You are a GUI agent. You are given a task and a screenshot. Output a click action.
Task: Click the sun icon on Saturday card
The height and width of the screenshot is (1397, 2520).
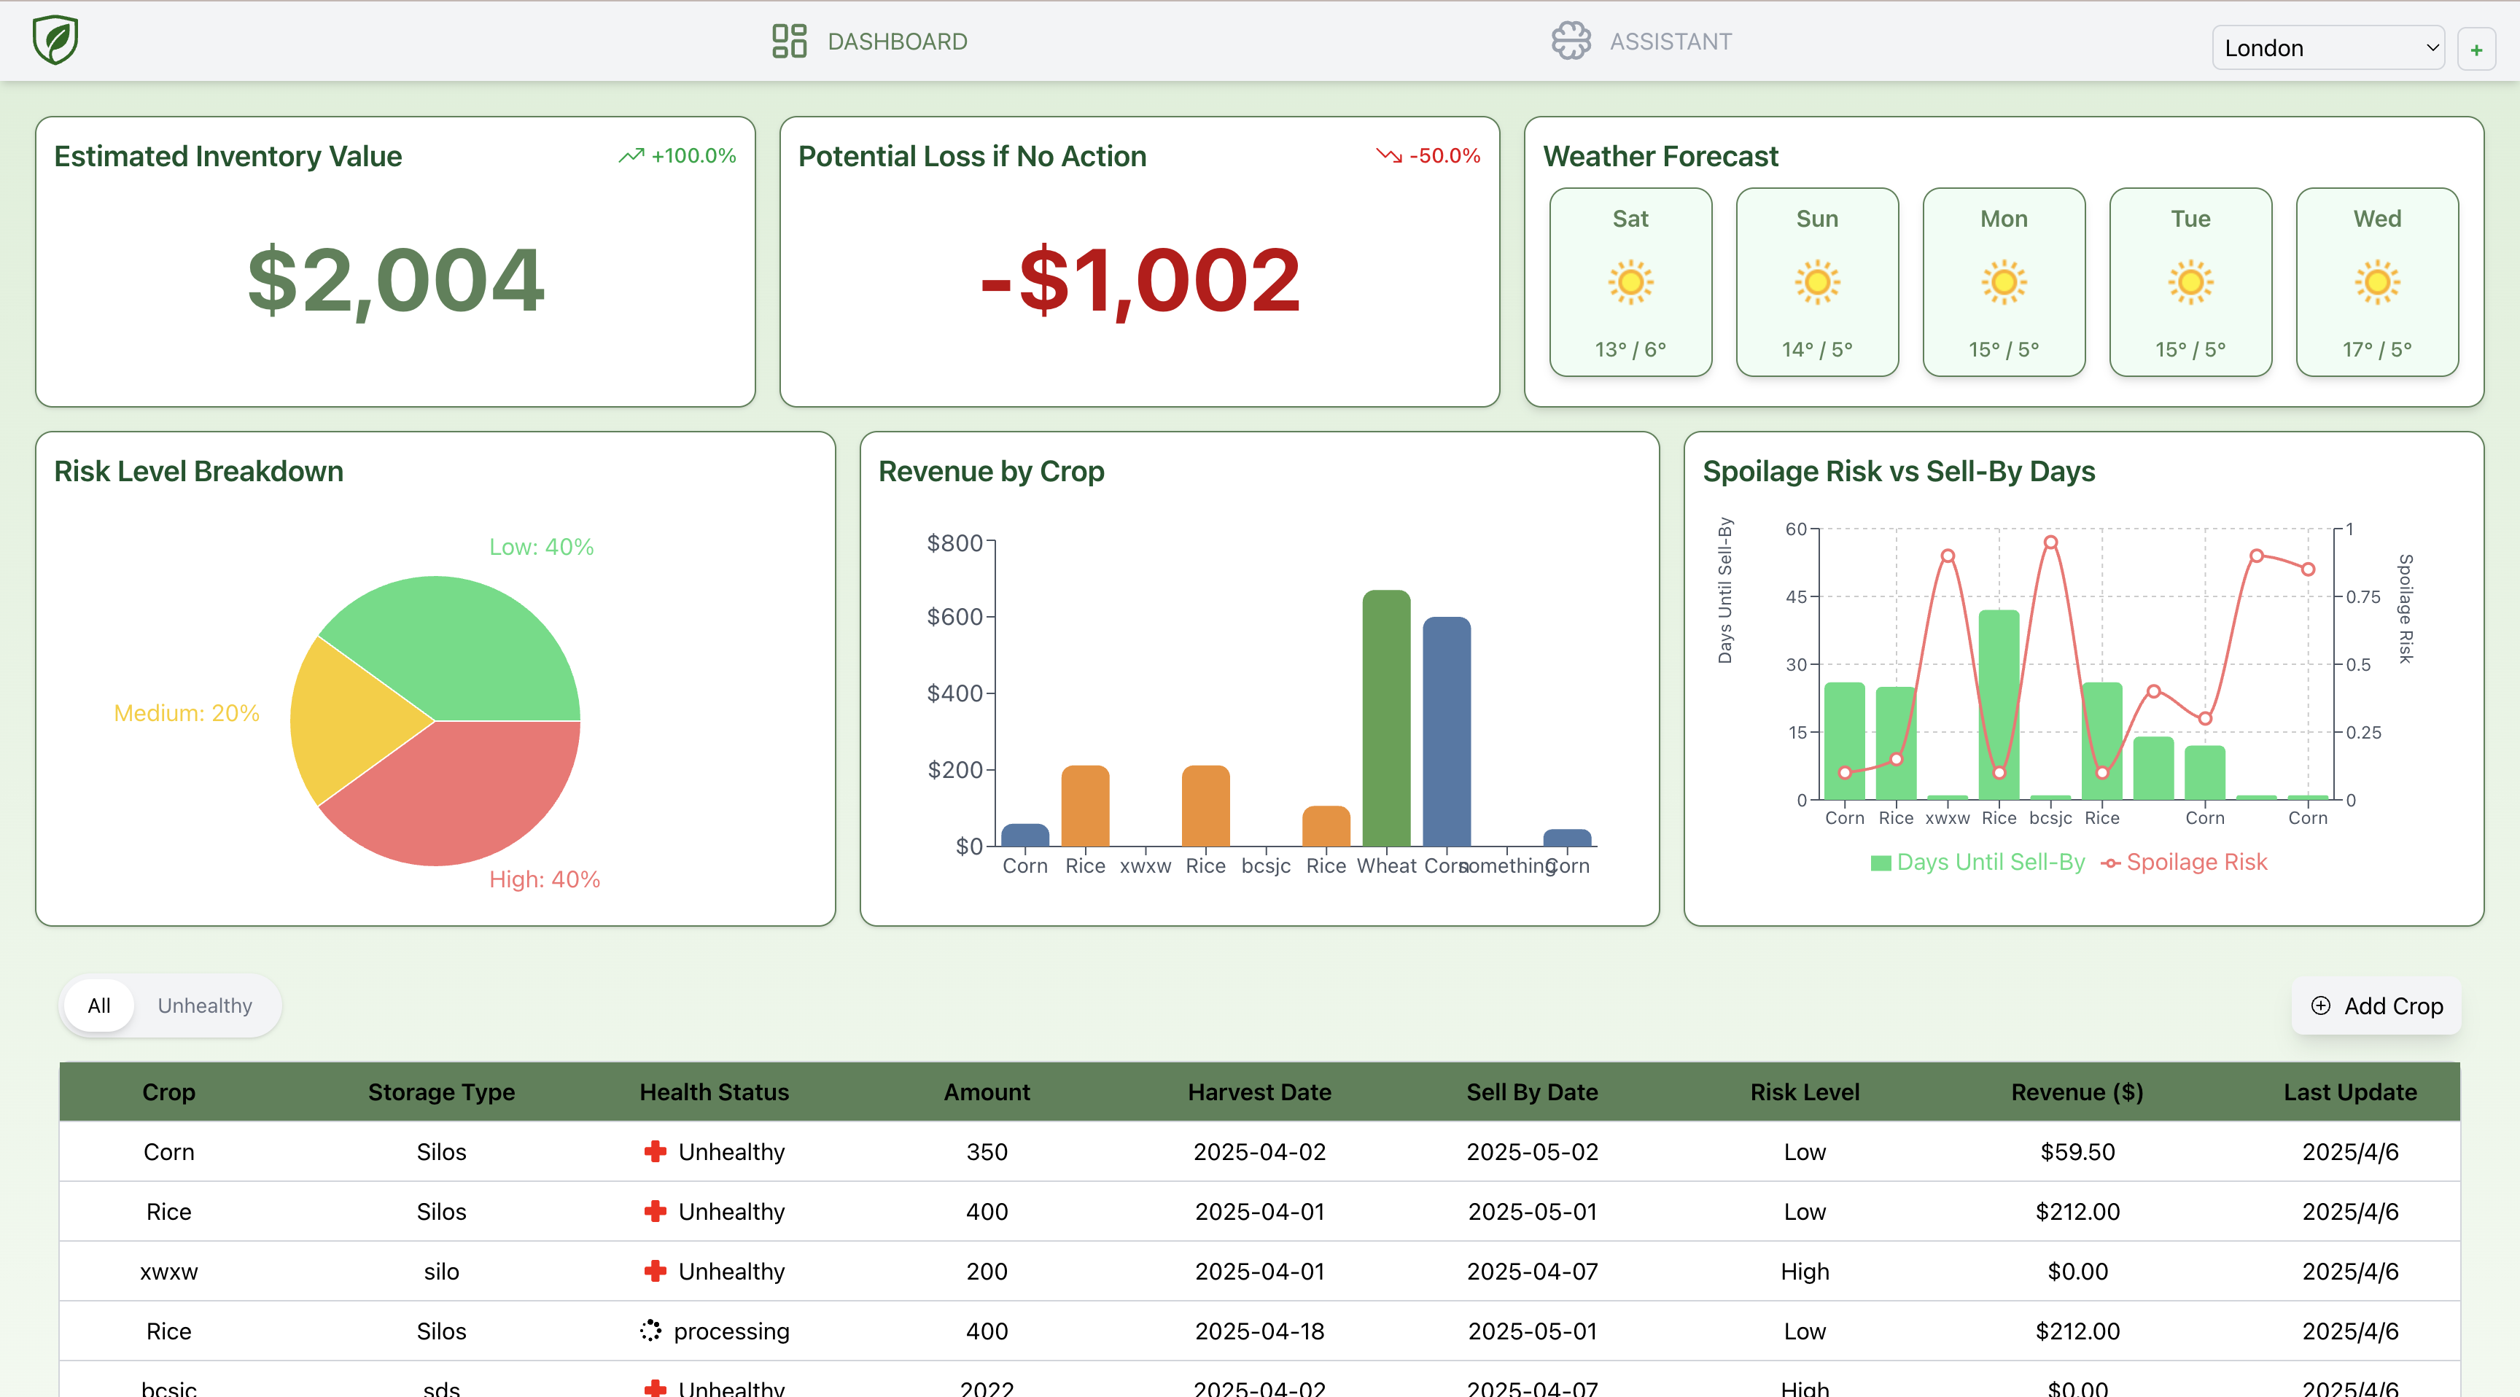1630,283
